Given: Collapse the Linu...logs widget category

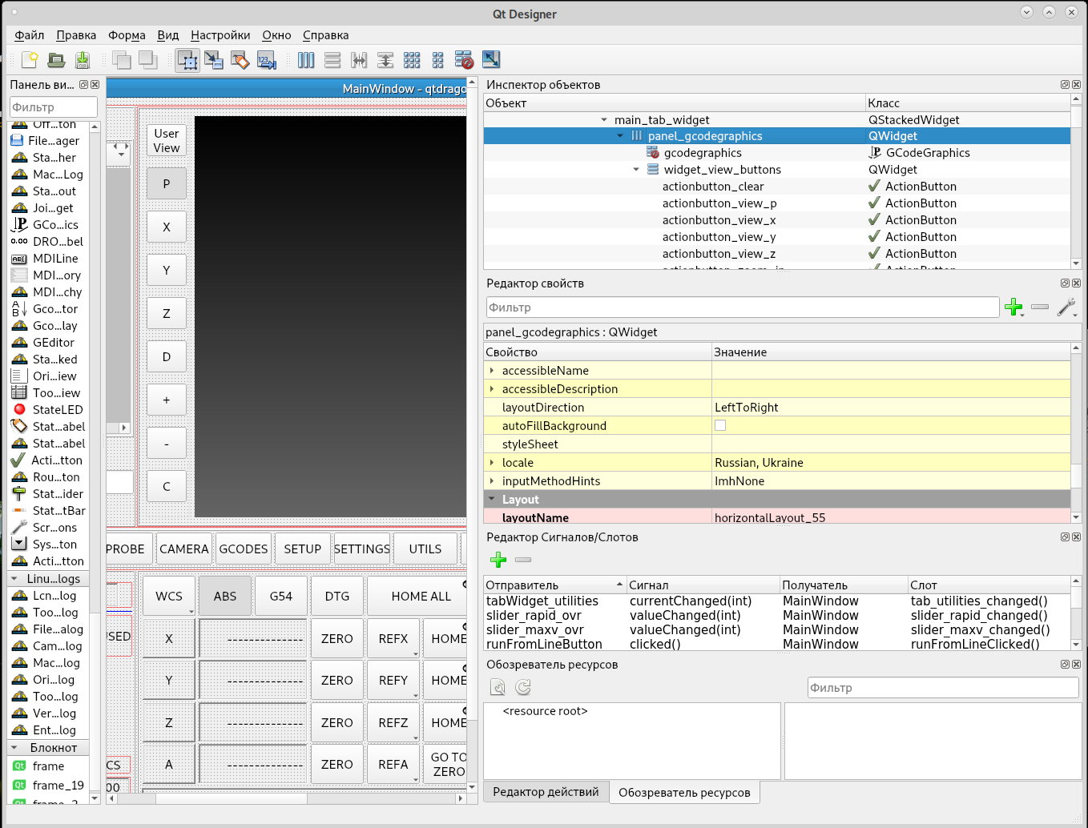Looking at the screenshot, I should (x=14, y=578).
